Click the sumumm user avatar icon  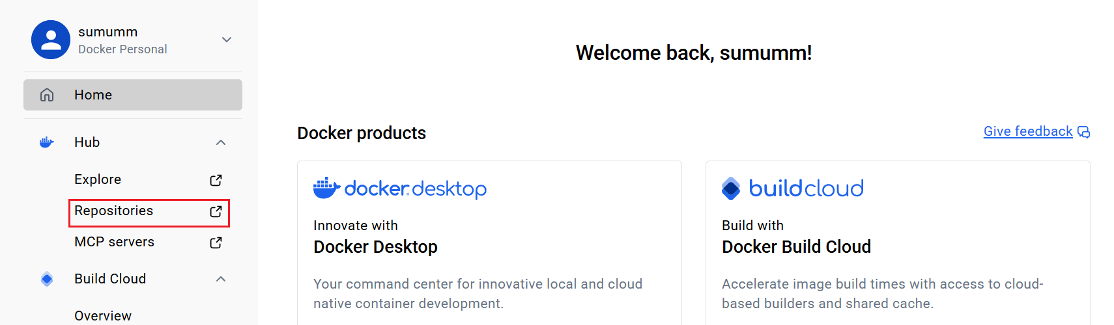coord(51,40)
